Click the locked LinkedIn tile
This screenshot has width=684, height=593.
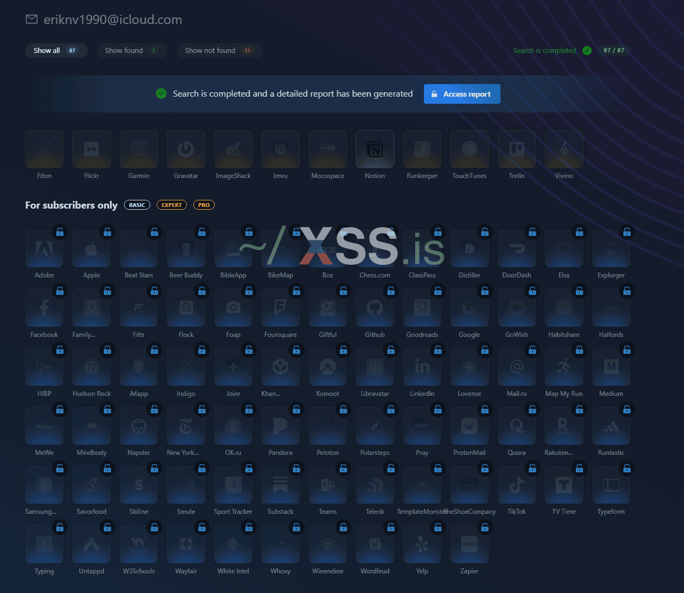(x=422, y=367)
